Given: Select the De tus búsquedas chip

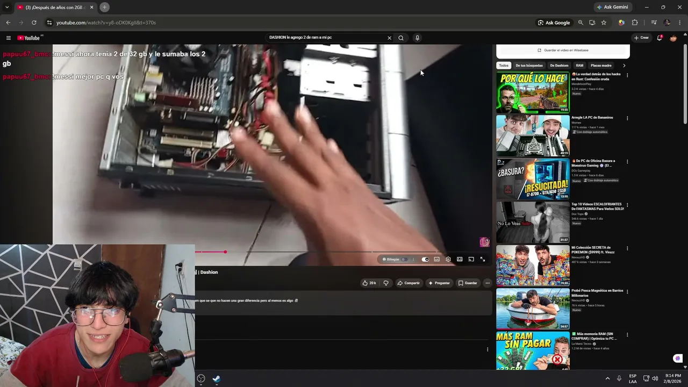Looking at the screenshot, I should 529,66.
